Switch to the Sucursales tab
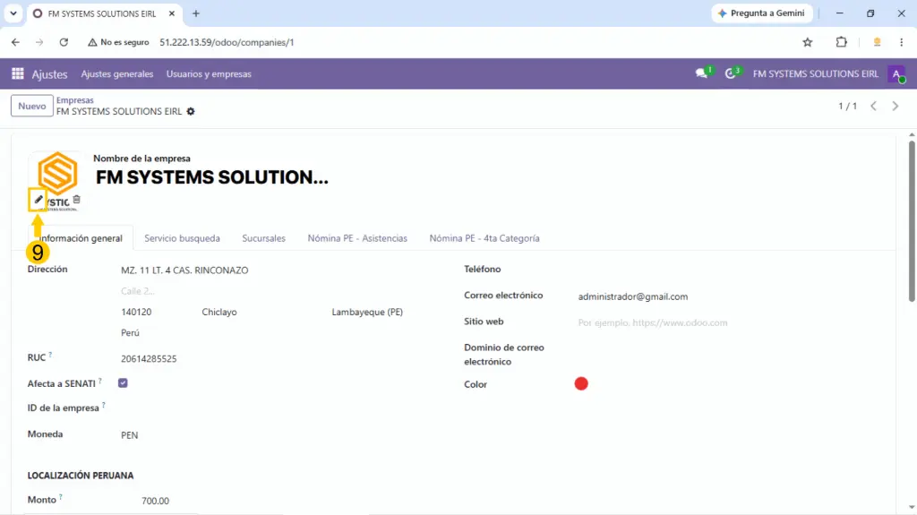 coord(264,238)
